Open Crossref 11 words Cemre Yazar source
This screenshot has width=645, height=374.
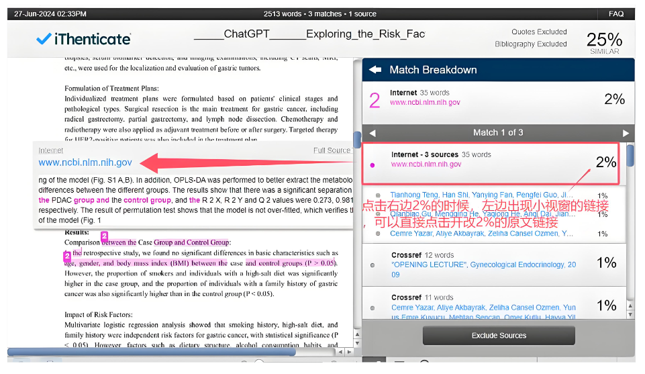(x=483, y=312)
